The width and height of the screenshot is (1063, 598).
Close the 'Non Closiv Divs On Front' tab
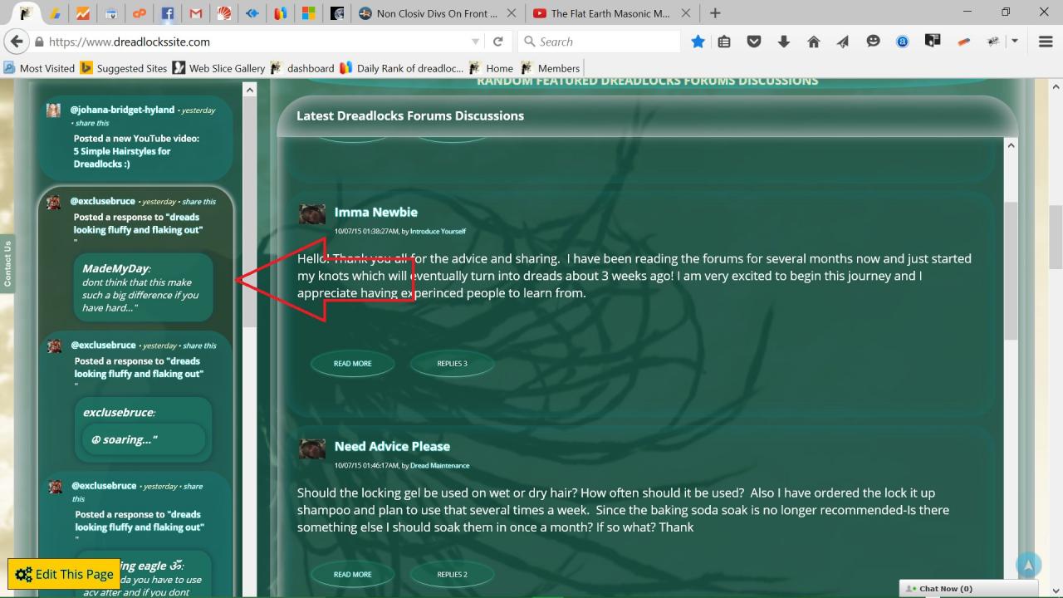[512, 13]
